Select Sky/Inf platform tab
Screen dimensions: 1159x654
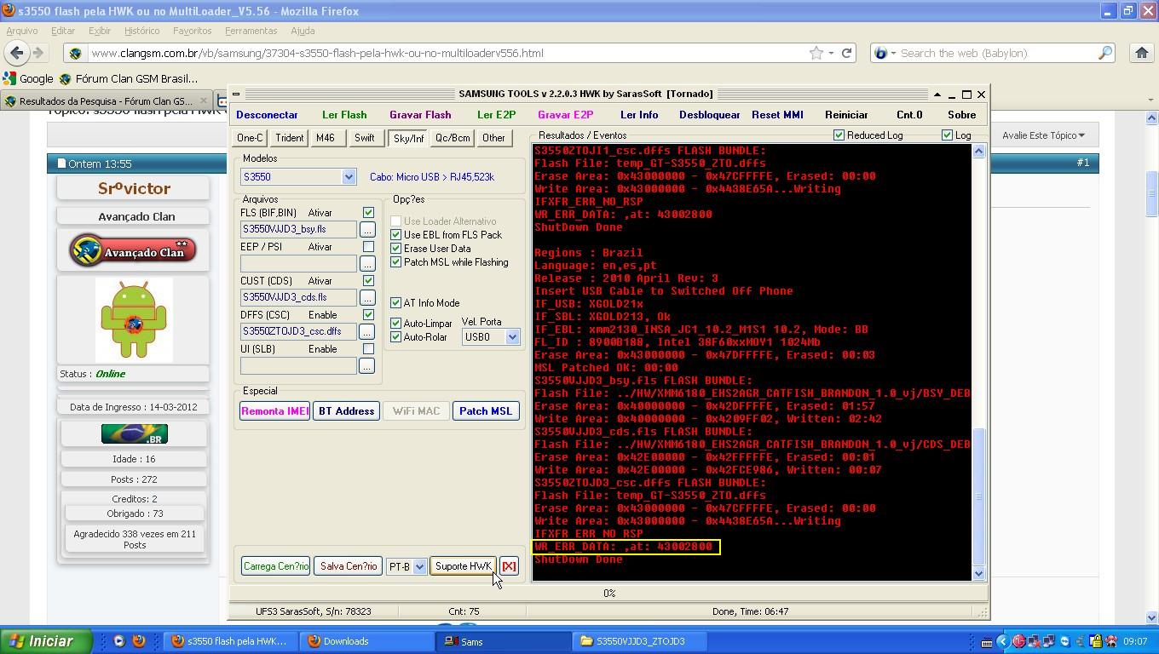(408, 139)
